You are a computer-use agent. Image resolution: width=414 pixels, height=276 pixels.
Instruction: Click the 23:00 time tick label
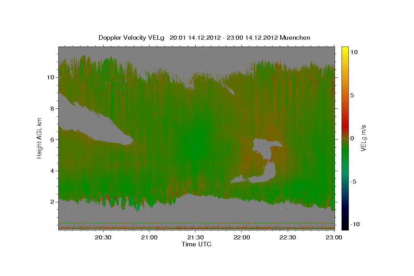pos(334,237)
